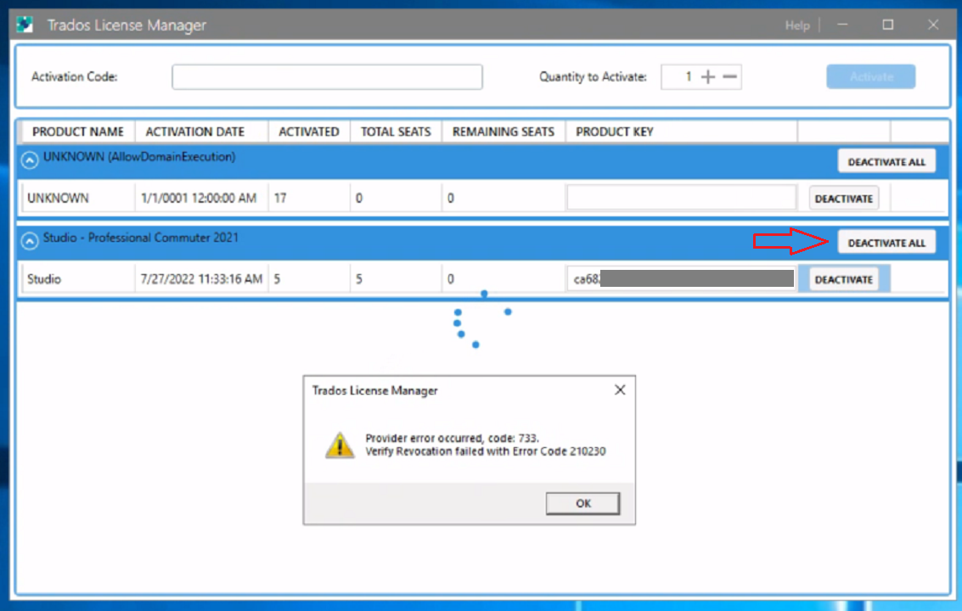Increase Quantity to Activate with plus

coord(708,76)
